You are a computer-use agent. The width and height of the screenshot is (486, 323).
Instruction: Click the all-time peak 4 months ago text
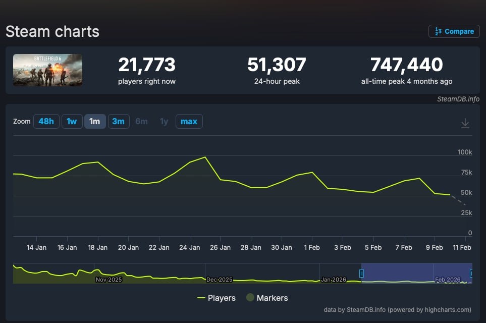407,82
